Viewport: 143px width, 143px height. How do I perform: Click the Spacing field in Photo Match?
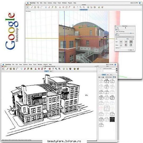tap(127, 48)
